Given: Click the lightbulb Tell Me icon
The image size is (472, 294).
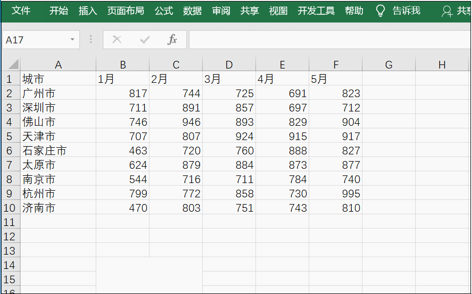Looking at the screenshot, I should tap(380, 11).
